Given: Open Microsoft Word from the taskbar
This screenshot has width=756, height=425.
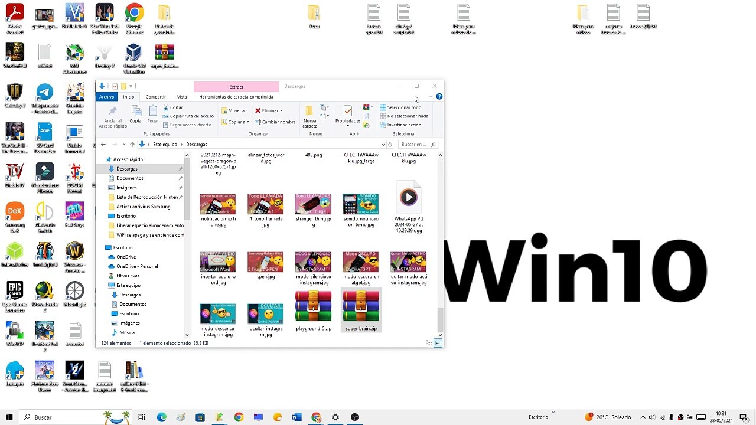Looking at the screenshot, I should click(297, 417).
